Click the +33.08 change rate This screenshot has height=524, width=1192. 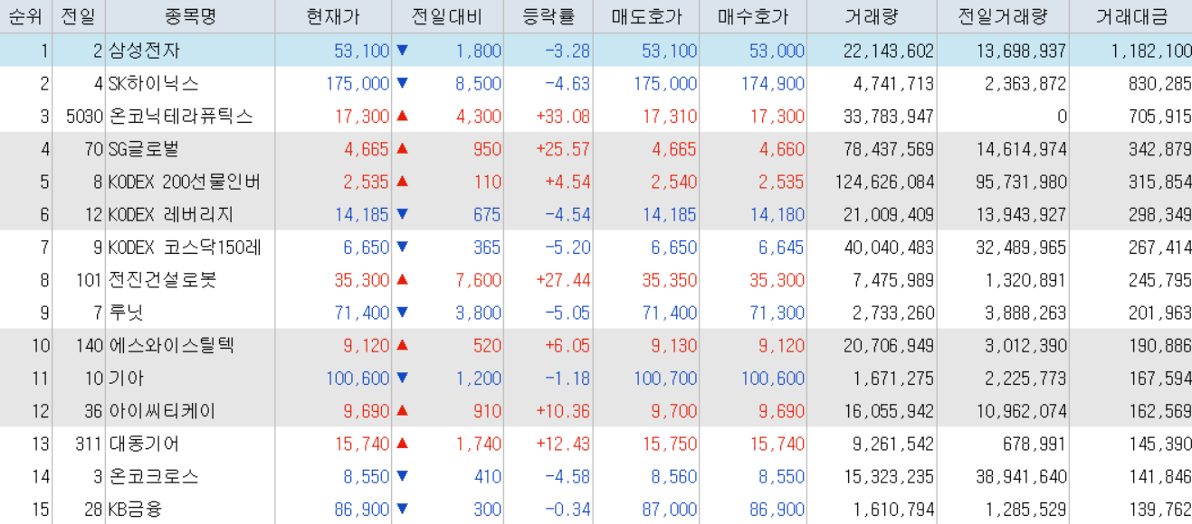(563, 117)
